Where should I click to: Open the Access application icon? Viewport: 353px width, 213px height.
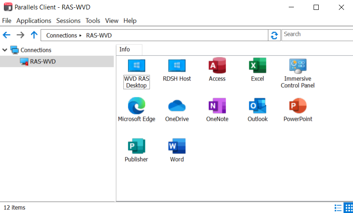217,65
